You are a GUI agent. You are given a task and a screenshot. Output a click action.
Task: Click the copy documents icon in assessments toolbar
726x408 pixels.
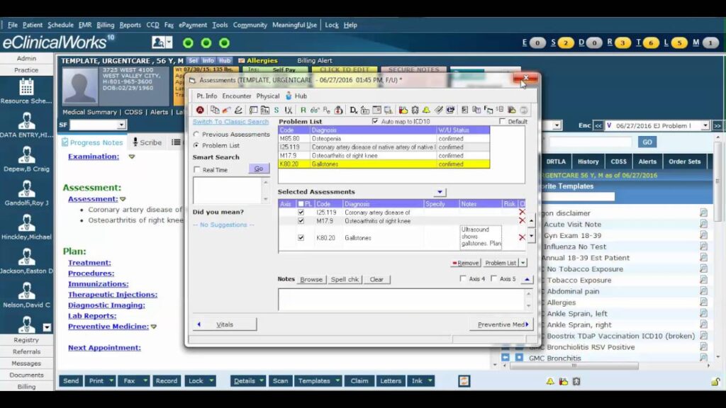coord(214,110)
